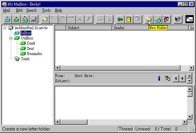The height and width of the screenshot is (133, 196).
Task: Click message list scrollbar right arrow
Action: pyautogui.click(x=191, y=68)
